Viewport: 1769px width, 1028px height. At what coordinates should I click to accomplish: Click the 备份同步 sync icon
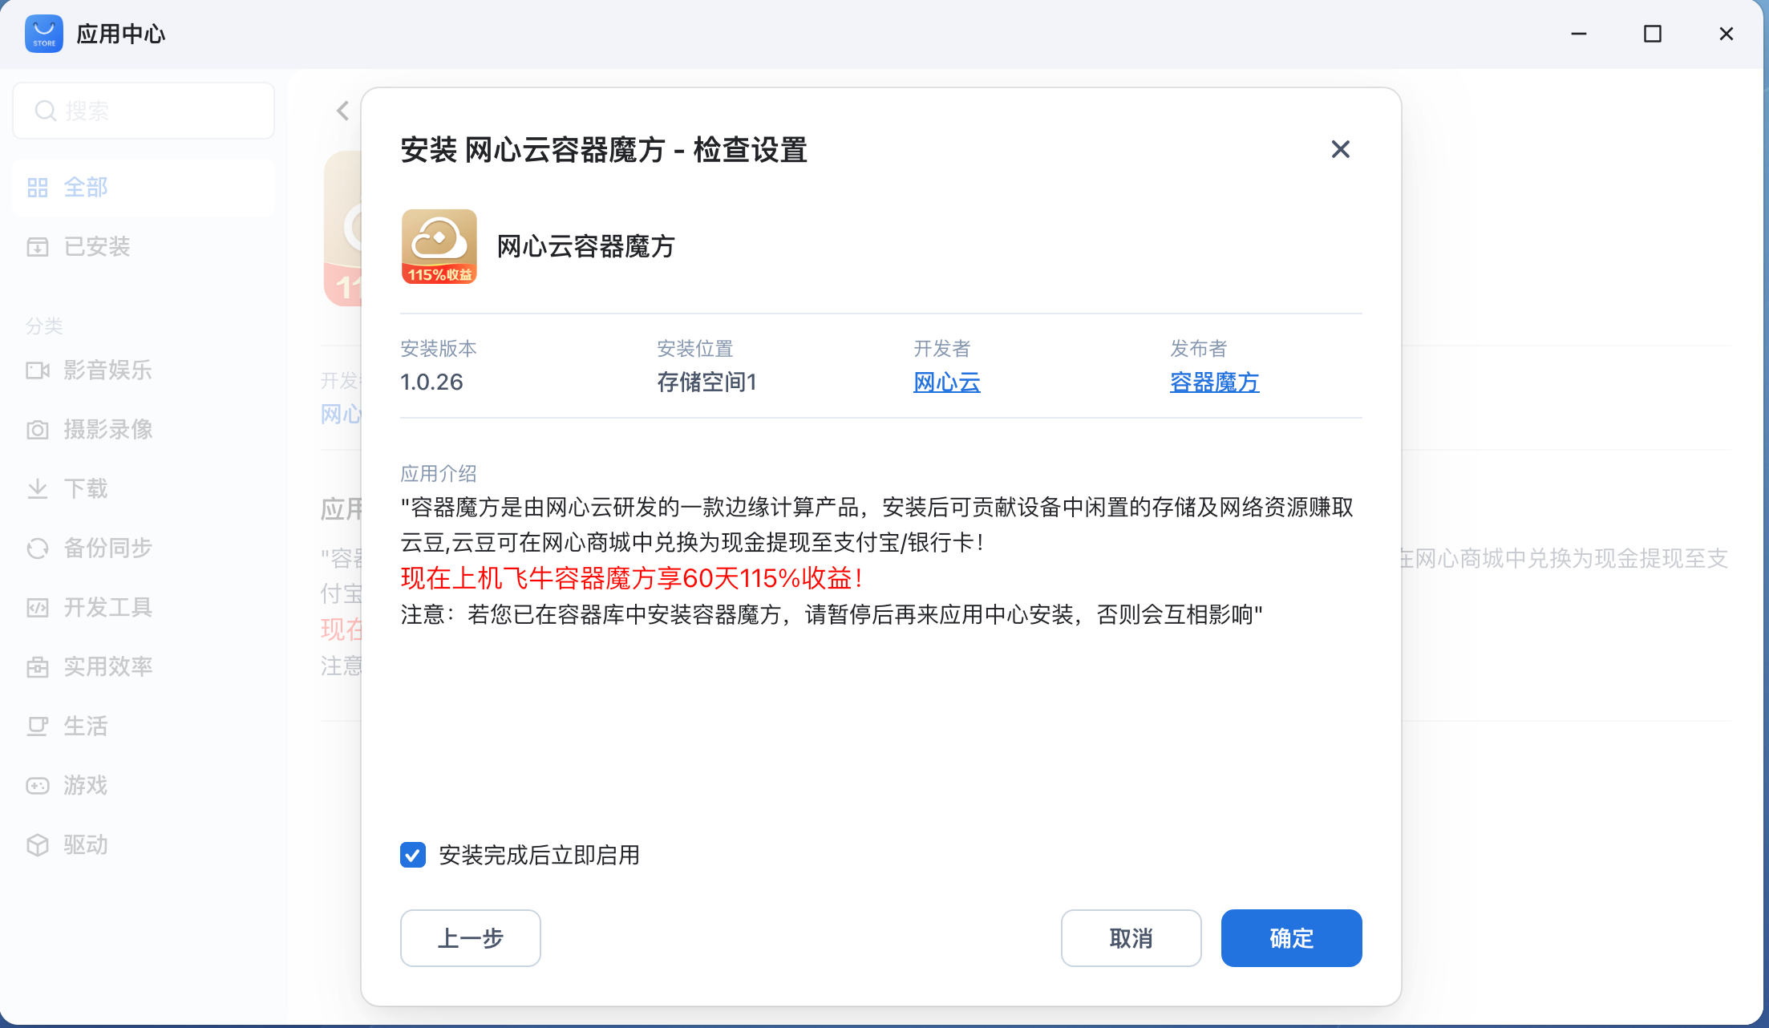[38, 548]
